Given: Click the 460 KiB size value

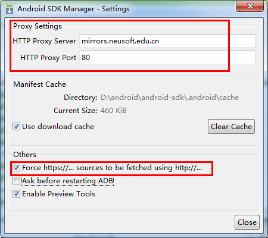Looking at the screenshot, I should coord(113,111).
